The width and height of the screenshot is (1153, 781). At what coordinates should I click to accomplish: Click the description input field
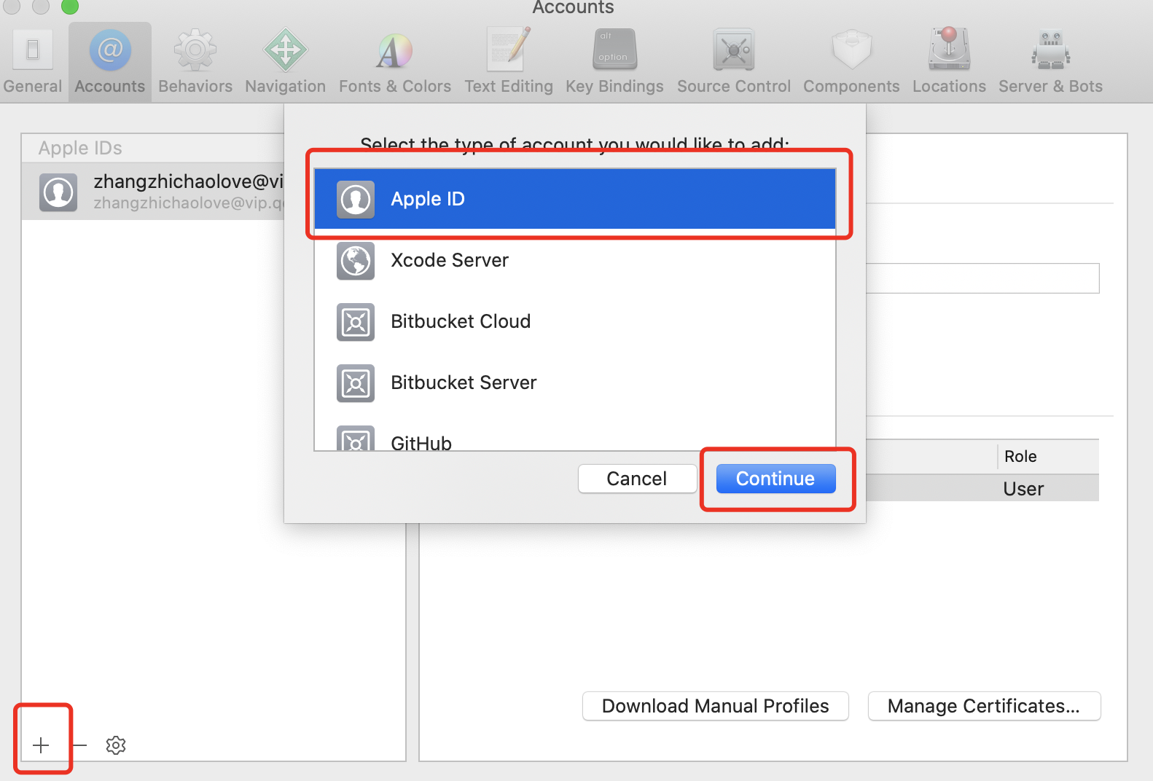point(982,278)
